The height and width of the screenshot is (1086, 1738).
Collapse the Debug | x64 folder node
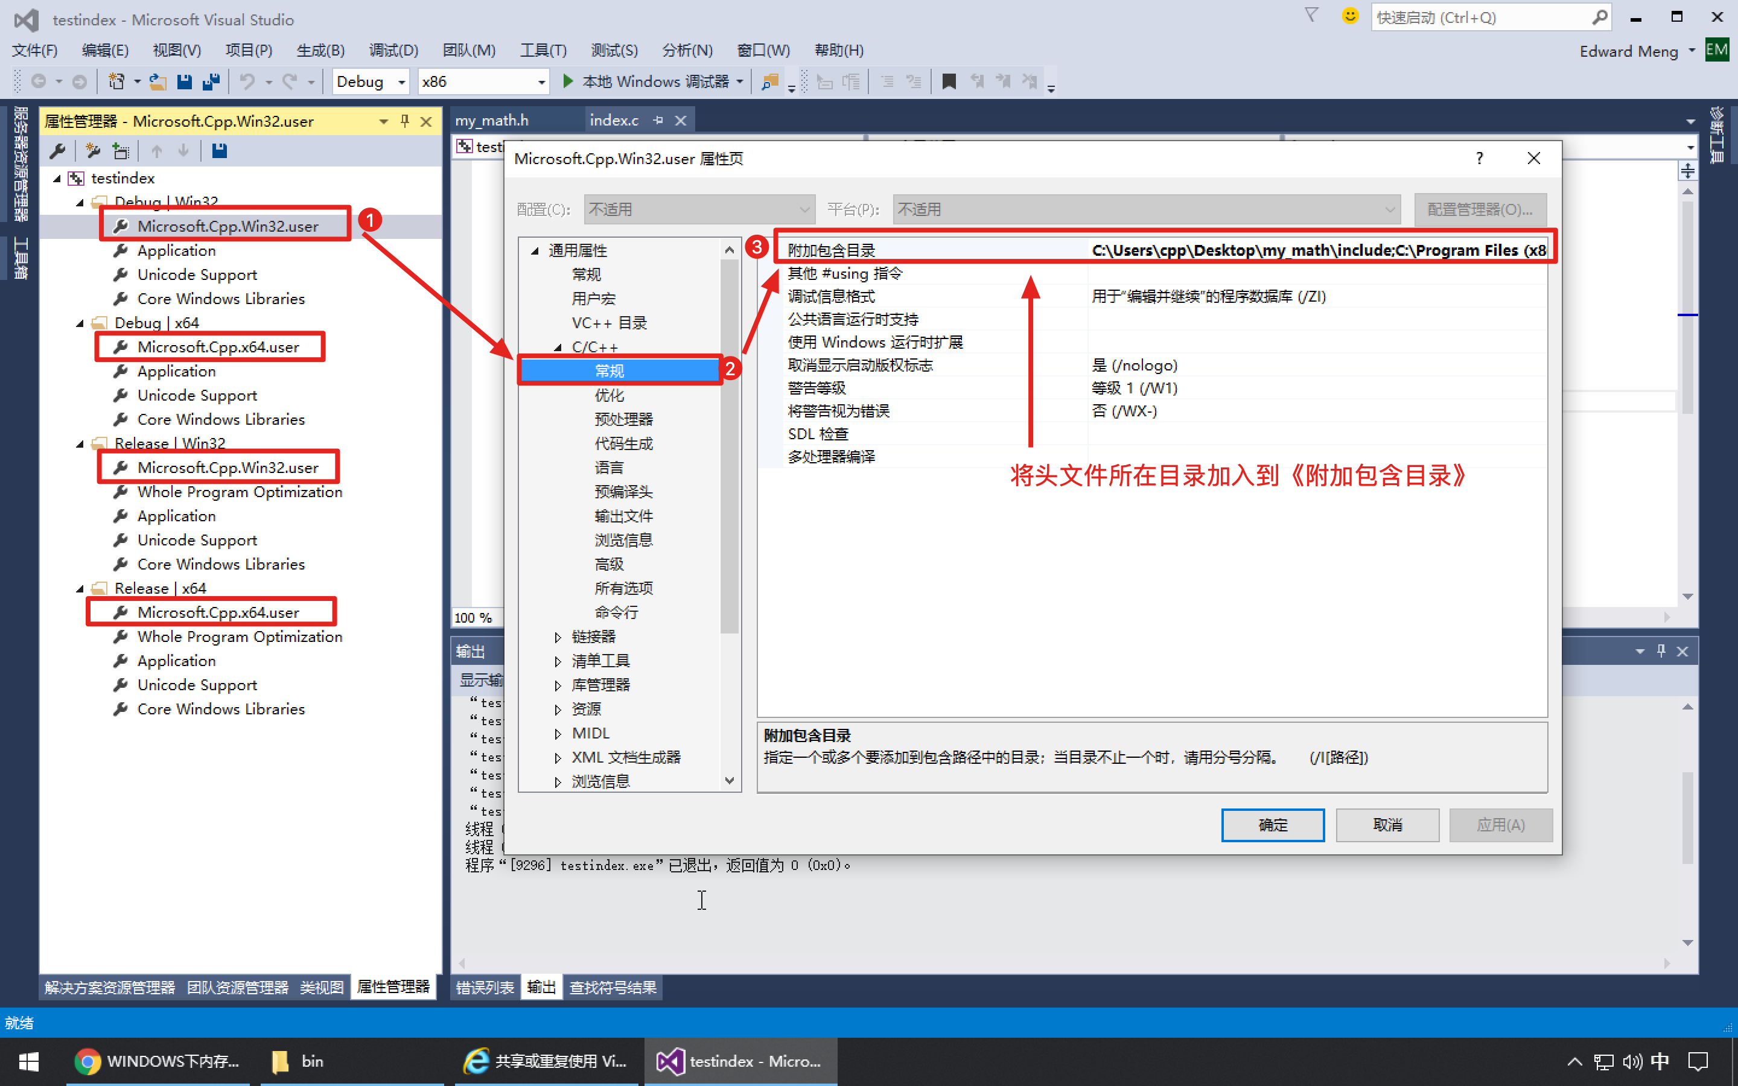80,323
